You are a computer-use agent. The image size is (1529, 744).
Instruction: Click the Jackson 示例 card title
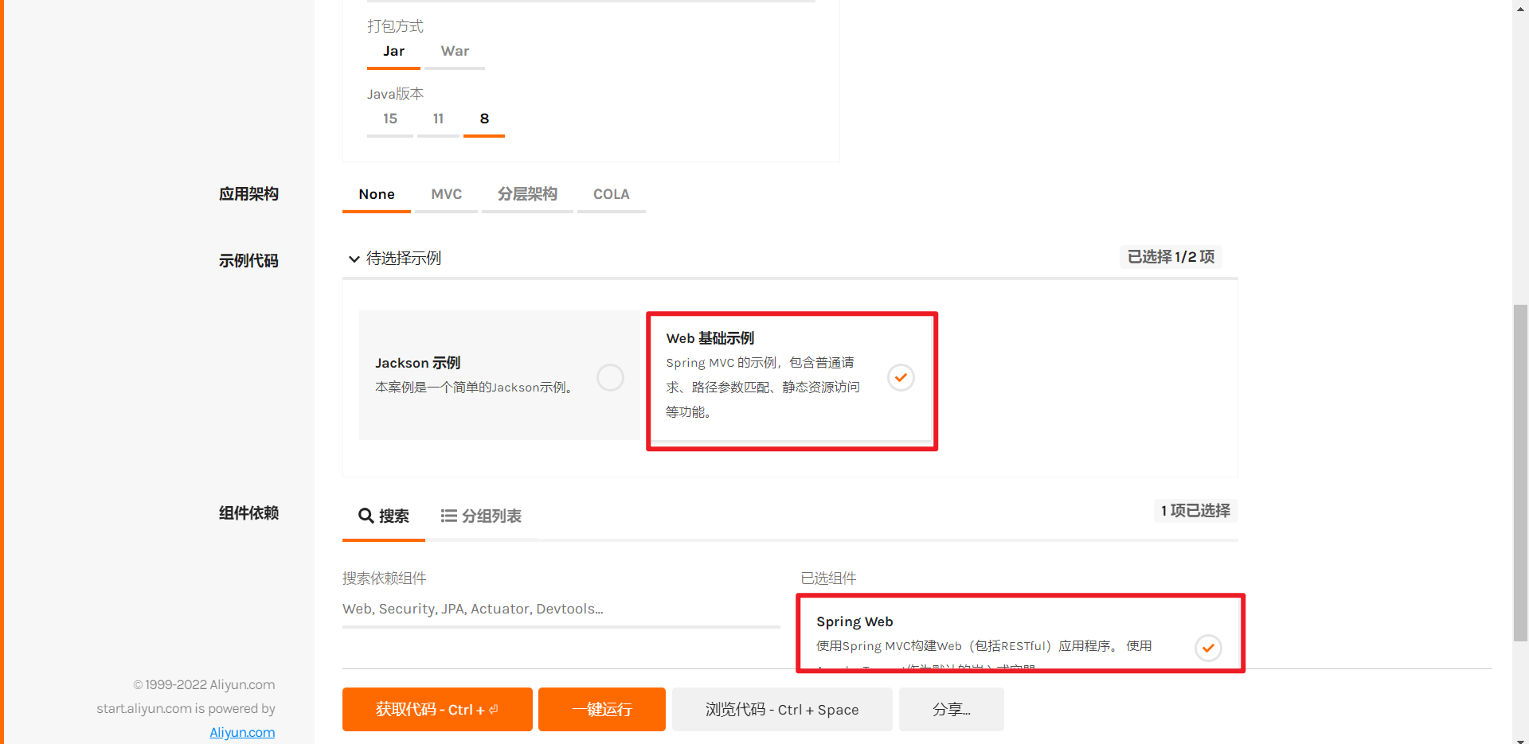coord(418,363)
